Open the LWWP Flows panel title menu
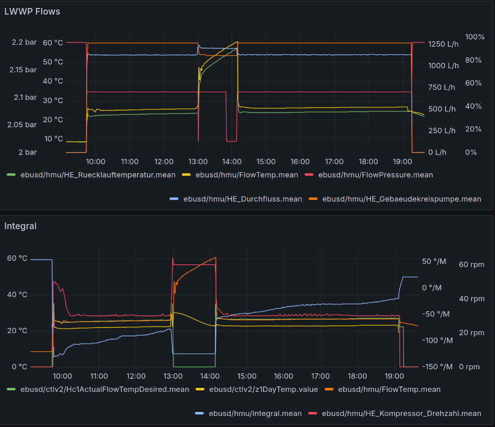Screen dimensions: 495x427 [32, 12]
